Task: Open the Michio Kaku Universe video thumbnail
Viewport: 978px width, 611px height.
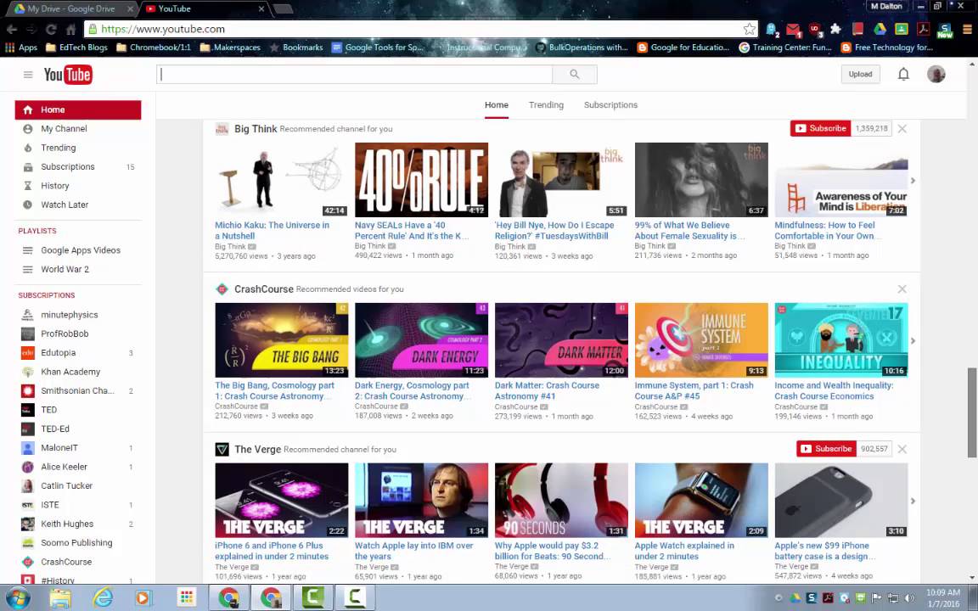Action: pyautogui.click(x=281, y=180)
